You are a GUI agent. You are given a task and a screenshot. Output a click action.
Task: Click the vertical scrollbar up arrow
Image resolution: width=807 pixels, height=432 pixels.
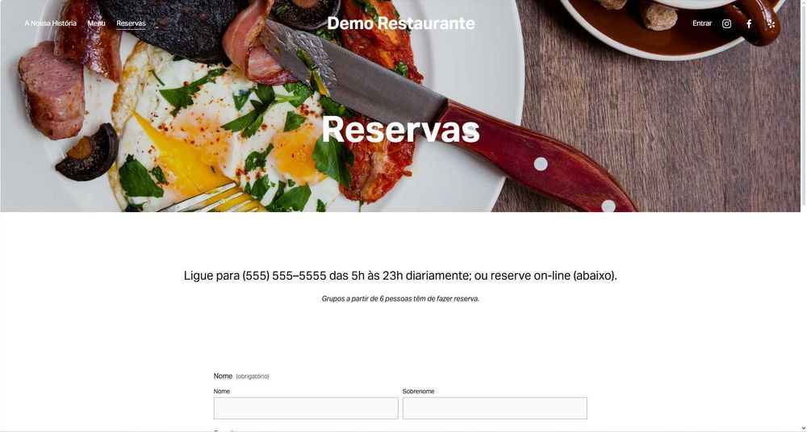tap(804, 2)
